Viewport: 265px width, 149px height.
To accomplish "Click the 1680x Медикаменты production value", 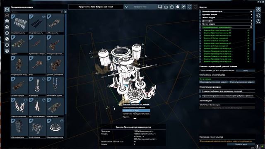I will pyautogui.click(x=144, y=131).
